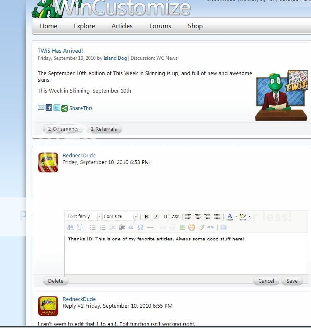Open the text color picker arrow
311x328 pixels.
click(x=236, y=216)
